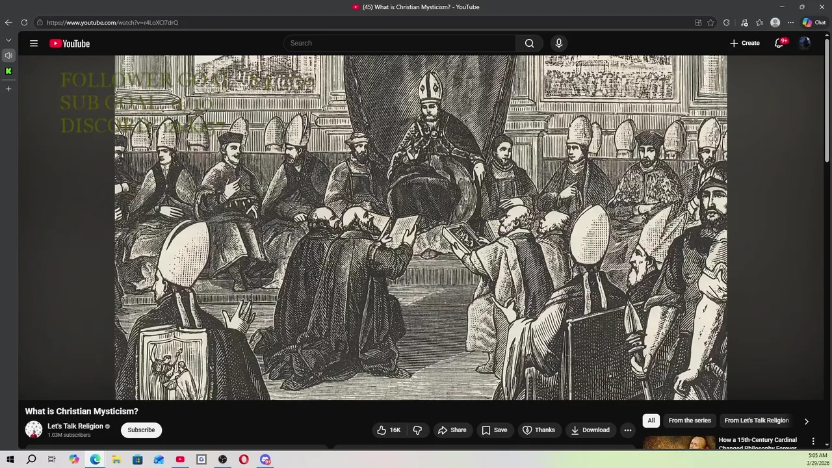Open Let's Talk Religion channel name link
Image resolution: width=832 pixels, height=468 pixels.
pos(75,426)
